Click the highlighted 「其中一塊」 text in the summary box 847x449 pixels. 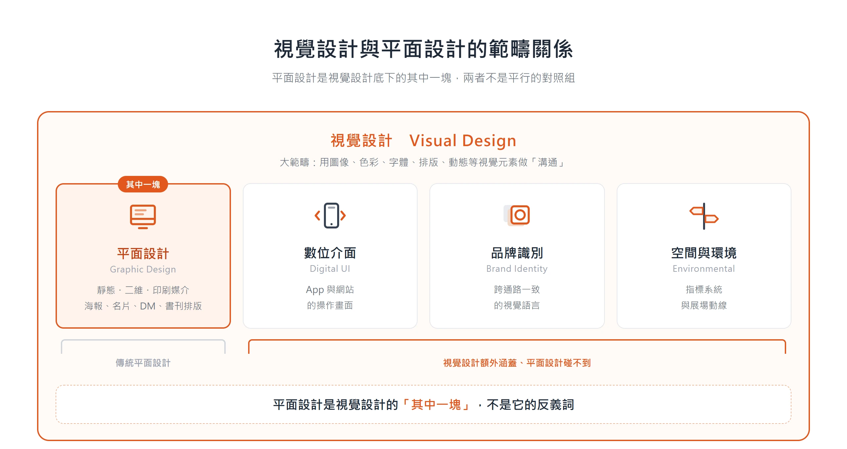[x=436, y=404]
